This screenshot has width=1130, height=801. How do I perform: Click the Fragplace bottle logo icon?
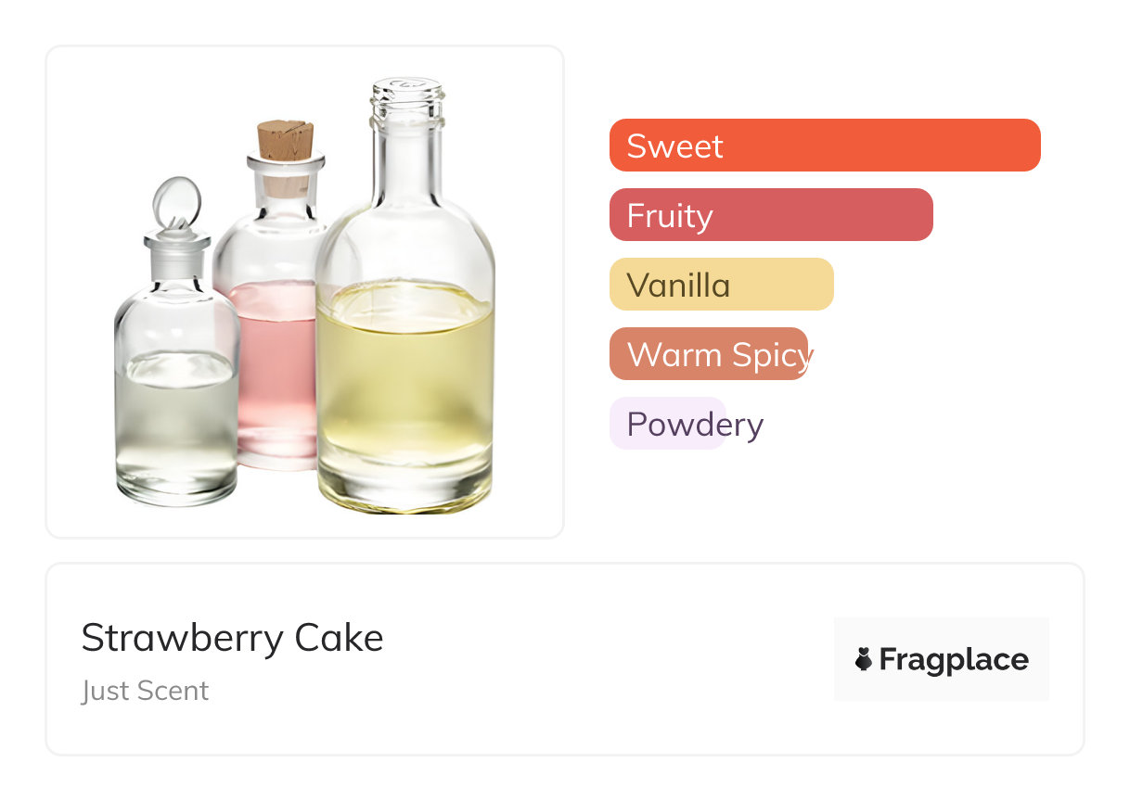pos(864,659)
